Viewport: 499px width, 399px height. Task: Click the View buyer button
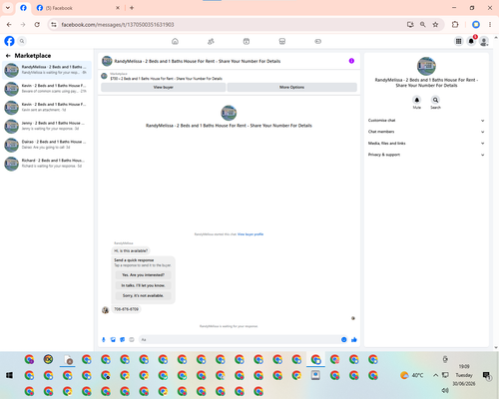[x=164, y=87]
